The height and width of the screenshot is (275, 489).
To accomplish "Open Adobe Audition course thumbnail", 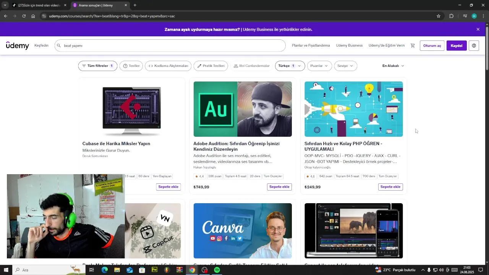I will click(x=243, y=109).
